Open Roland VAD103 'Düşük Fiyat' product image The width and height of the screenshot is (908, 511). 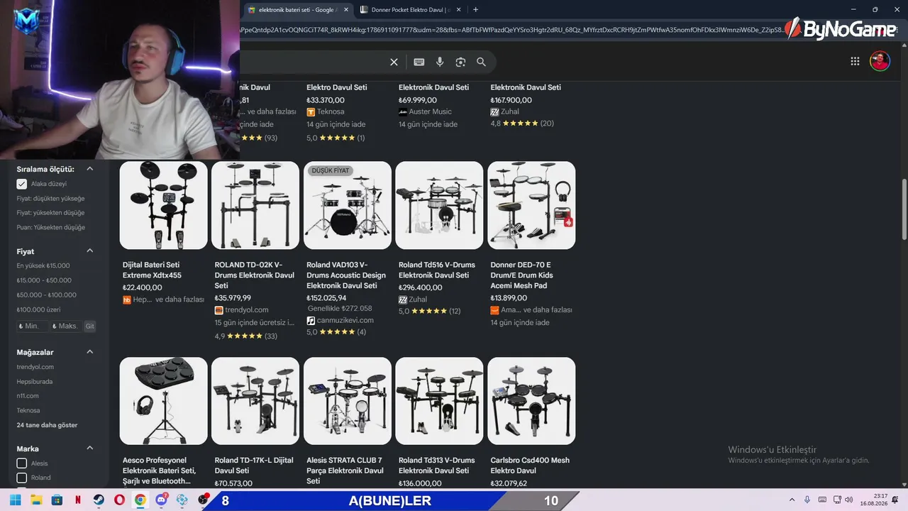(348, 205)
